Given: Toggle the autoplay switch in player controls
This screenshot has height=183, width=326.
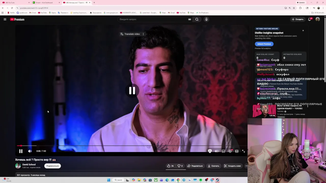Looking at the screenshot, I should click(217, 151).
